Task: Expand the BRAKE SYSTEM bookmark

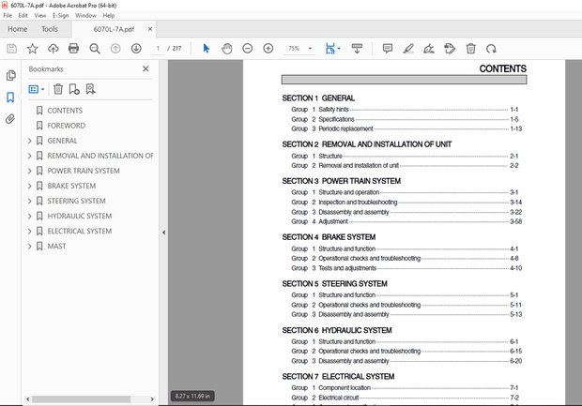Action: [x=30, y=187]
